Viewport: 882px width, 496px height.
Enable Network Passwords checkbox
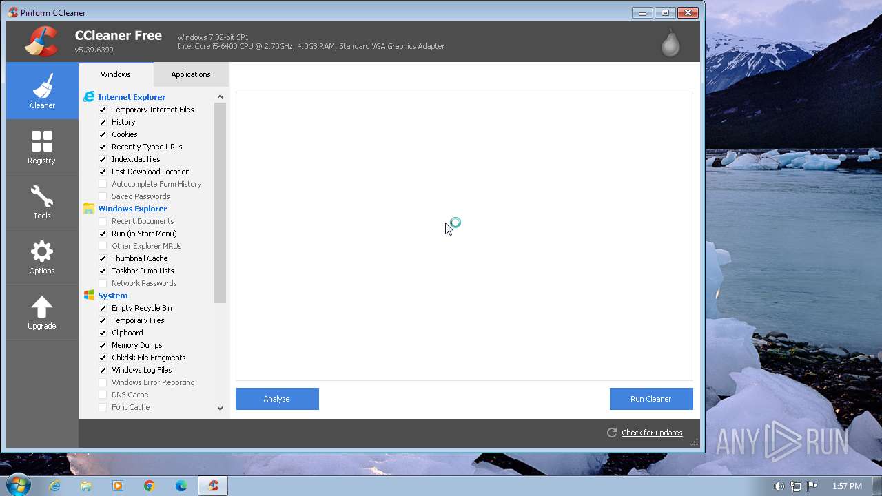pos(103,283)
